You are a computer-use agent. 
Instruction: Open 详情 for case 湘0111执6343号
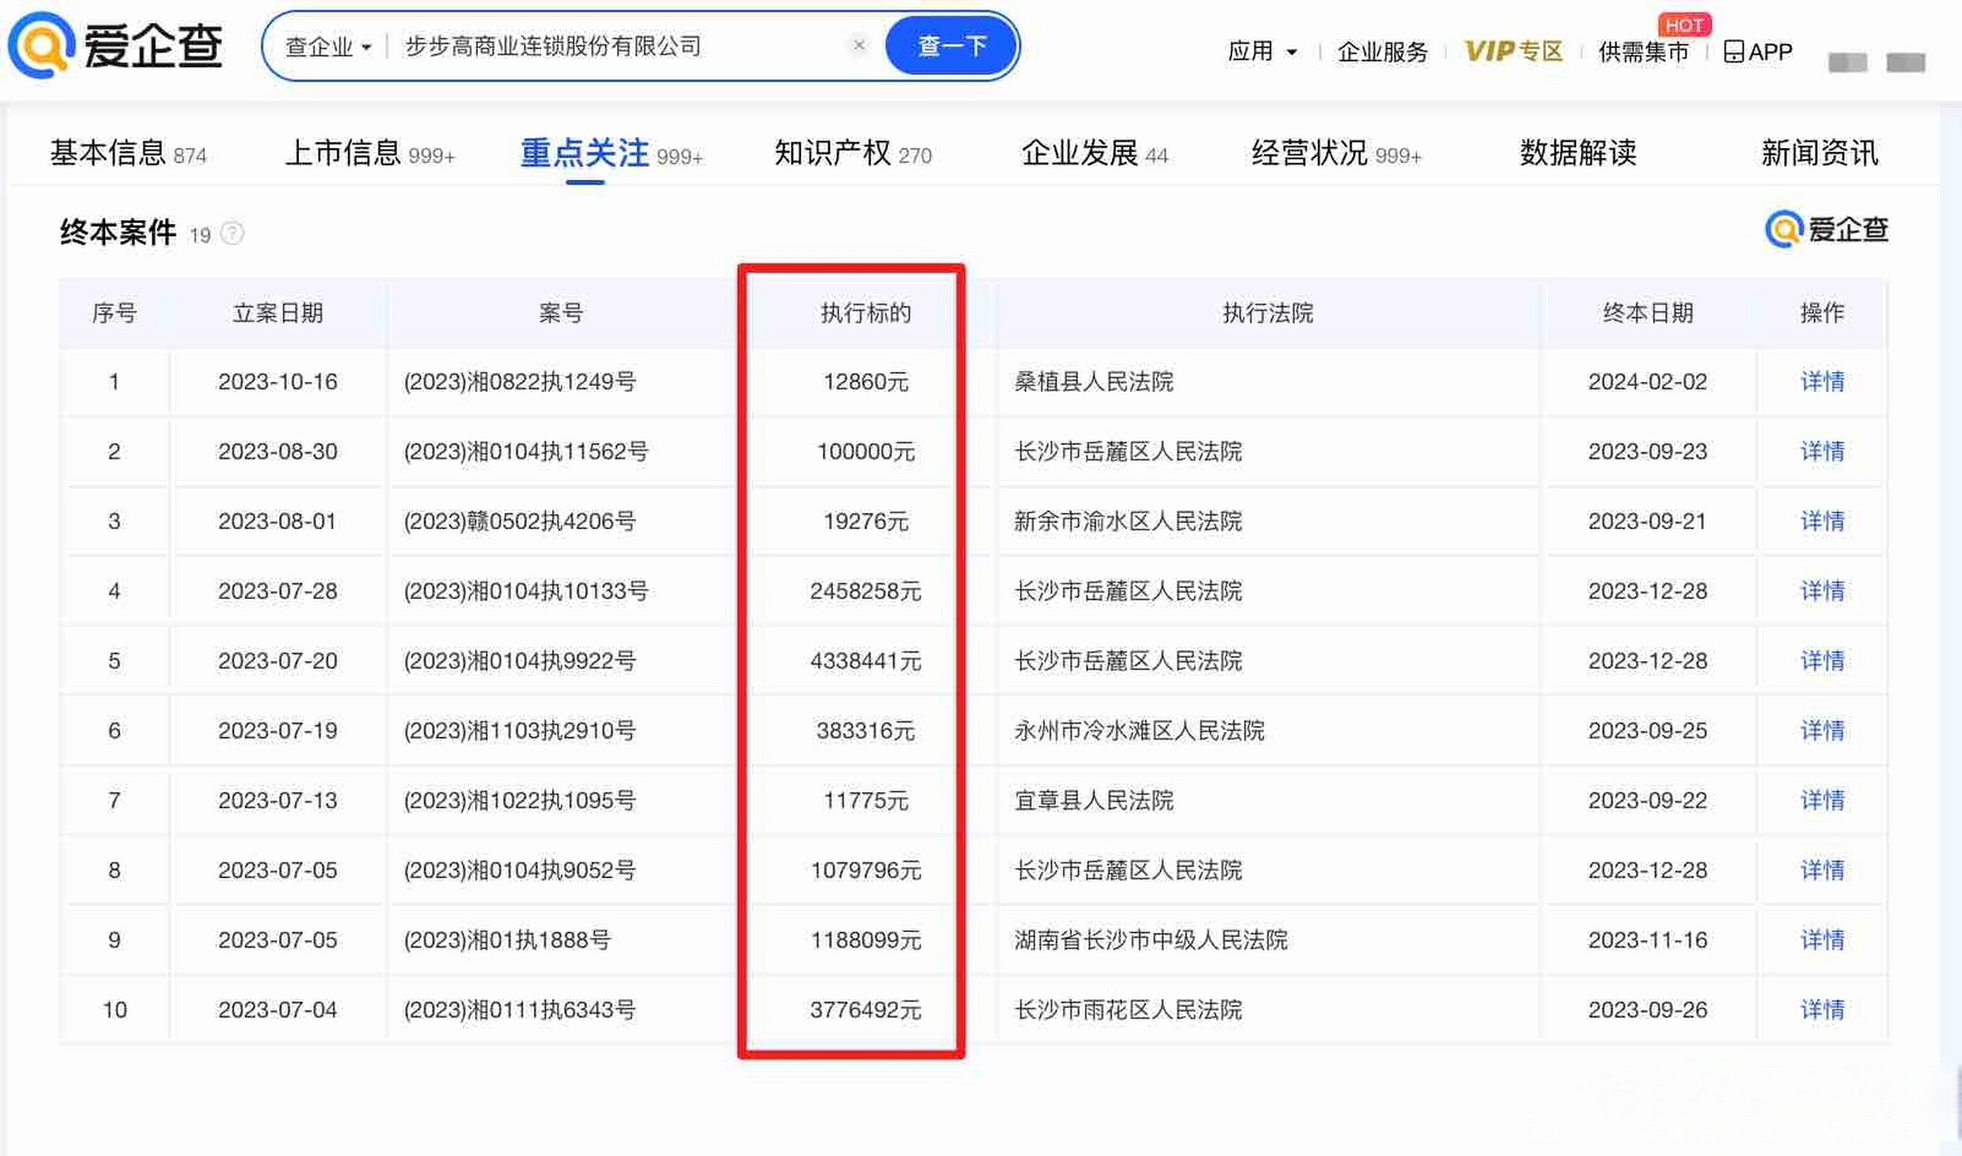[x=1822, y=1010]
